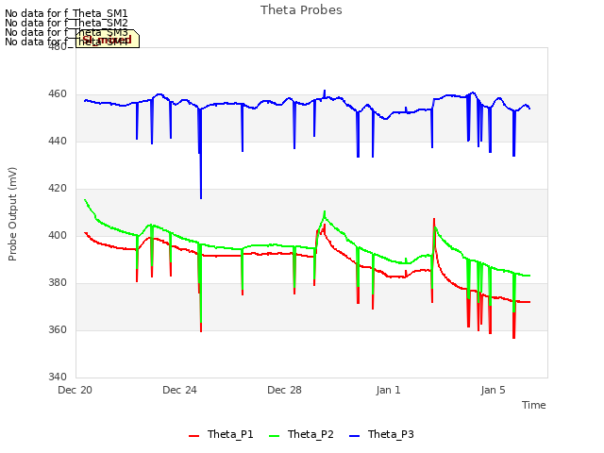Click the 360 y-axis tick label

click(58, 329)
